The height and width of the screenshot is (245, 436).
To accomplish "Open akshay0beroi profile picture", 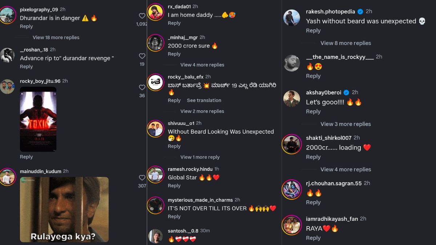I will [x=291, y=98].
